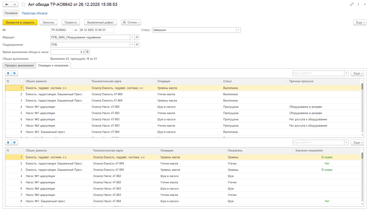
Task: Open the top Еще menu
Action: (360, 22)
